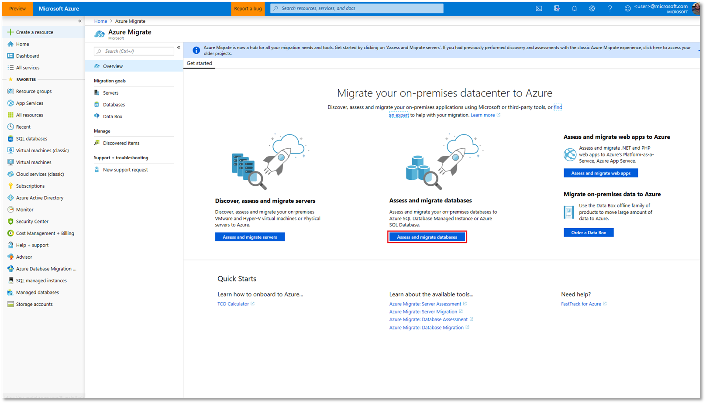This screenshot has height=404, width=706.
Task: Click the feedback smiley icon
Action: (627, 8)
